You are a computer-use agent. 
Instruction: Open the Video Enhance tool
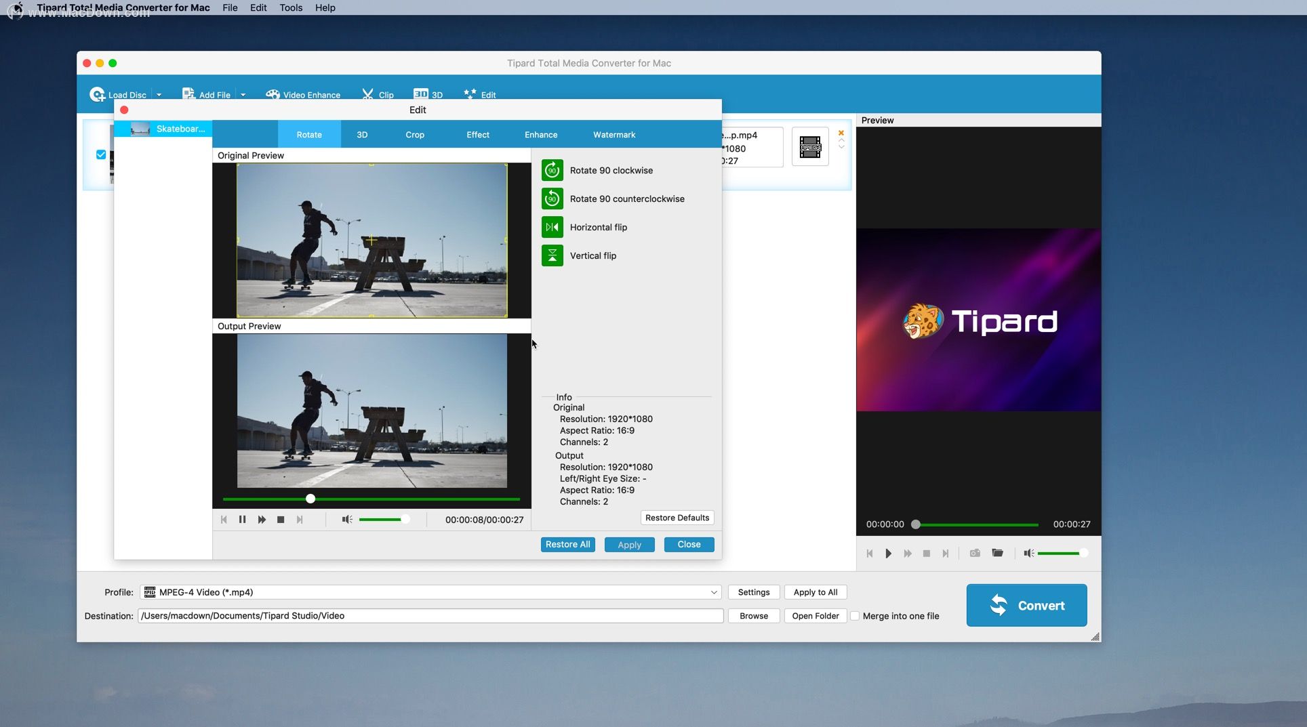point(302,94)
